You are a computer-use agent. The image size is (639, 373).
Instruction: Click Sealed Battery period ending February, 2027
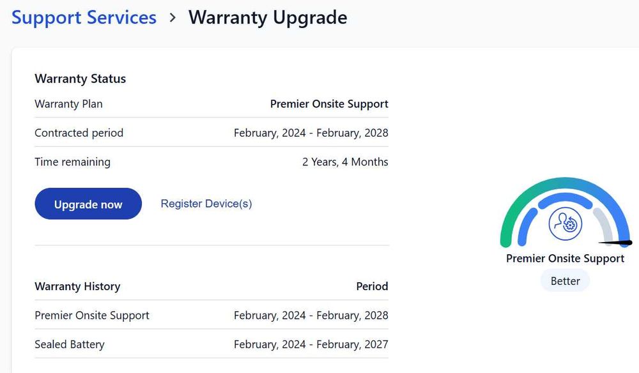(x=311, y=344)
